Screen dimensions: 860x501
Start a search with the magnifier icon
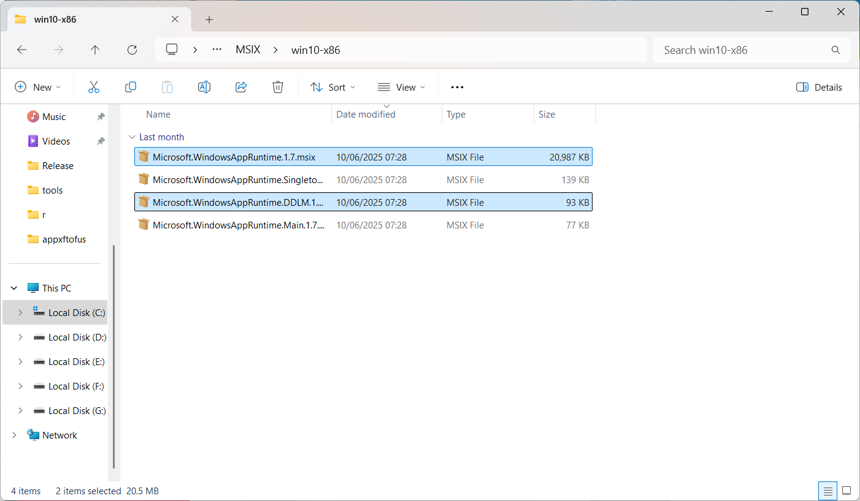835,50
